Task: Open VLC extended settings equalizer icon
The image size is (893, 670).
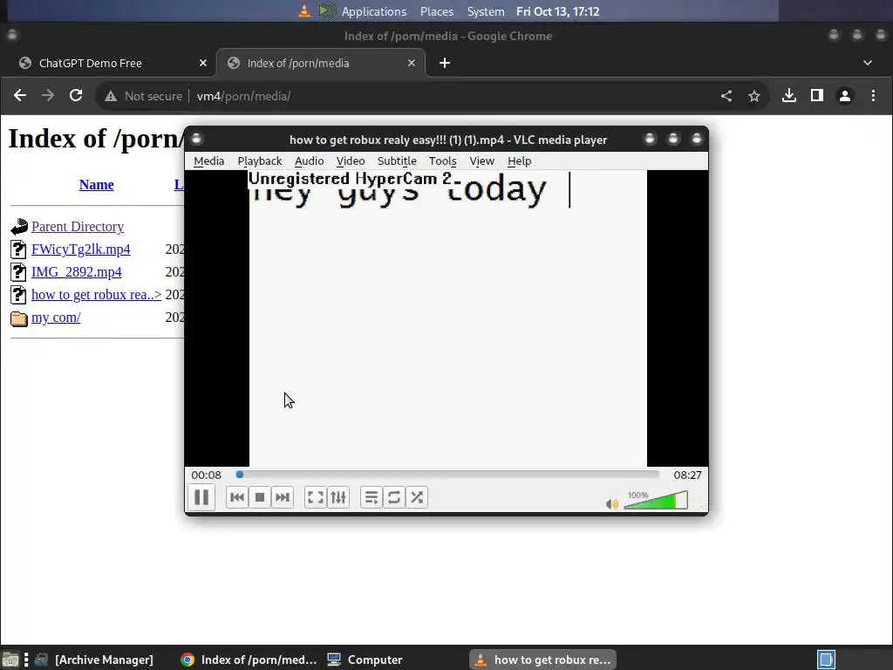Action: click(x=338, y=497)
